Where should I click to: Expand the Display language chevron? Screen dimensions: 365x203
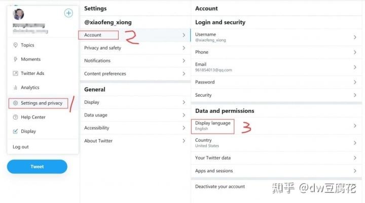355,126
